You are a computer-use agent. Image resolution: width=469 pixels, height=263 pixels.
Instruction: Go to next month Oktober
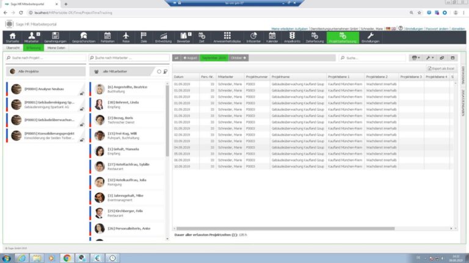click(x=239, y=58)
